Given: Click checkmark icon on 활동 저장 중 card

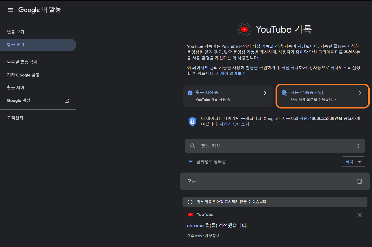Looking at the screenshot, I should click(190, 93).
